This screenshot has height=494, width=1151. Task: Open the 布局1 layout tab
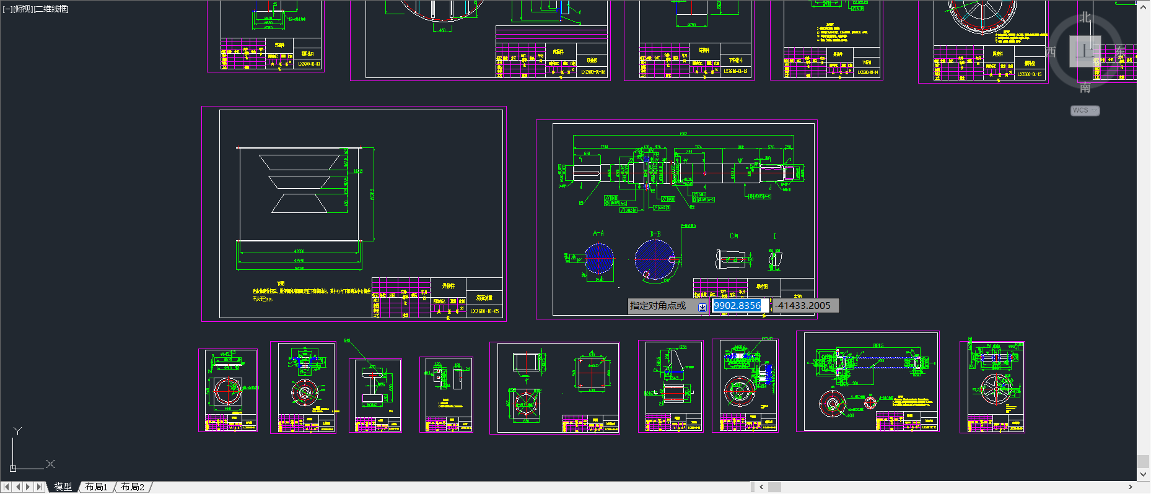tap(96, 487)
